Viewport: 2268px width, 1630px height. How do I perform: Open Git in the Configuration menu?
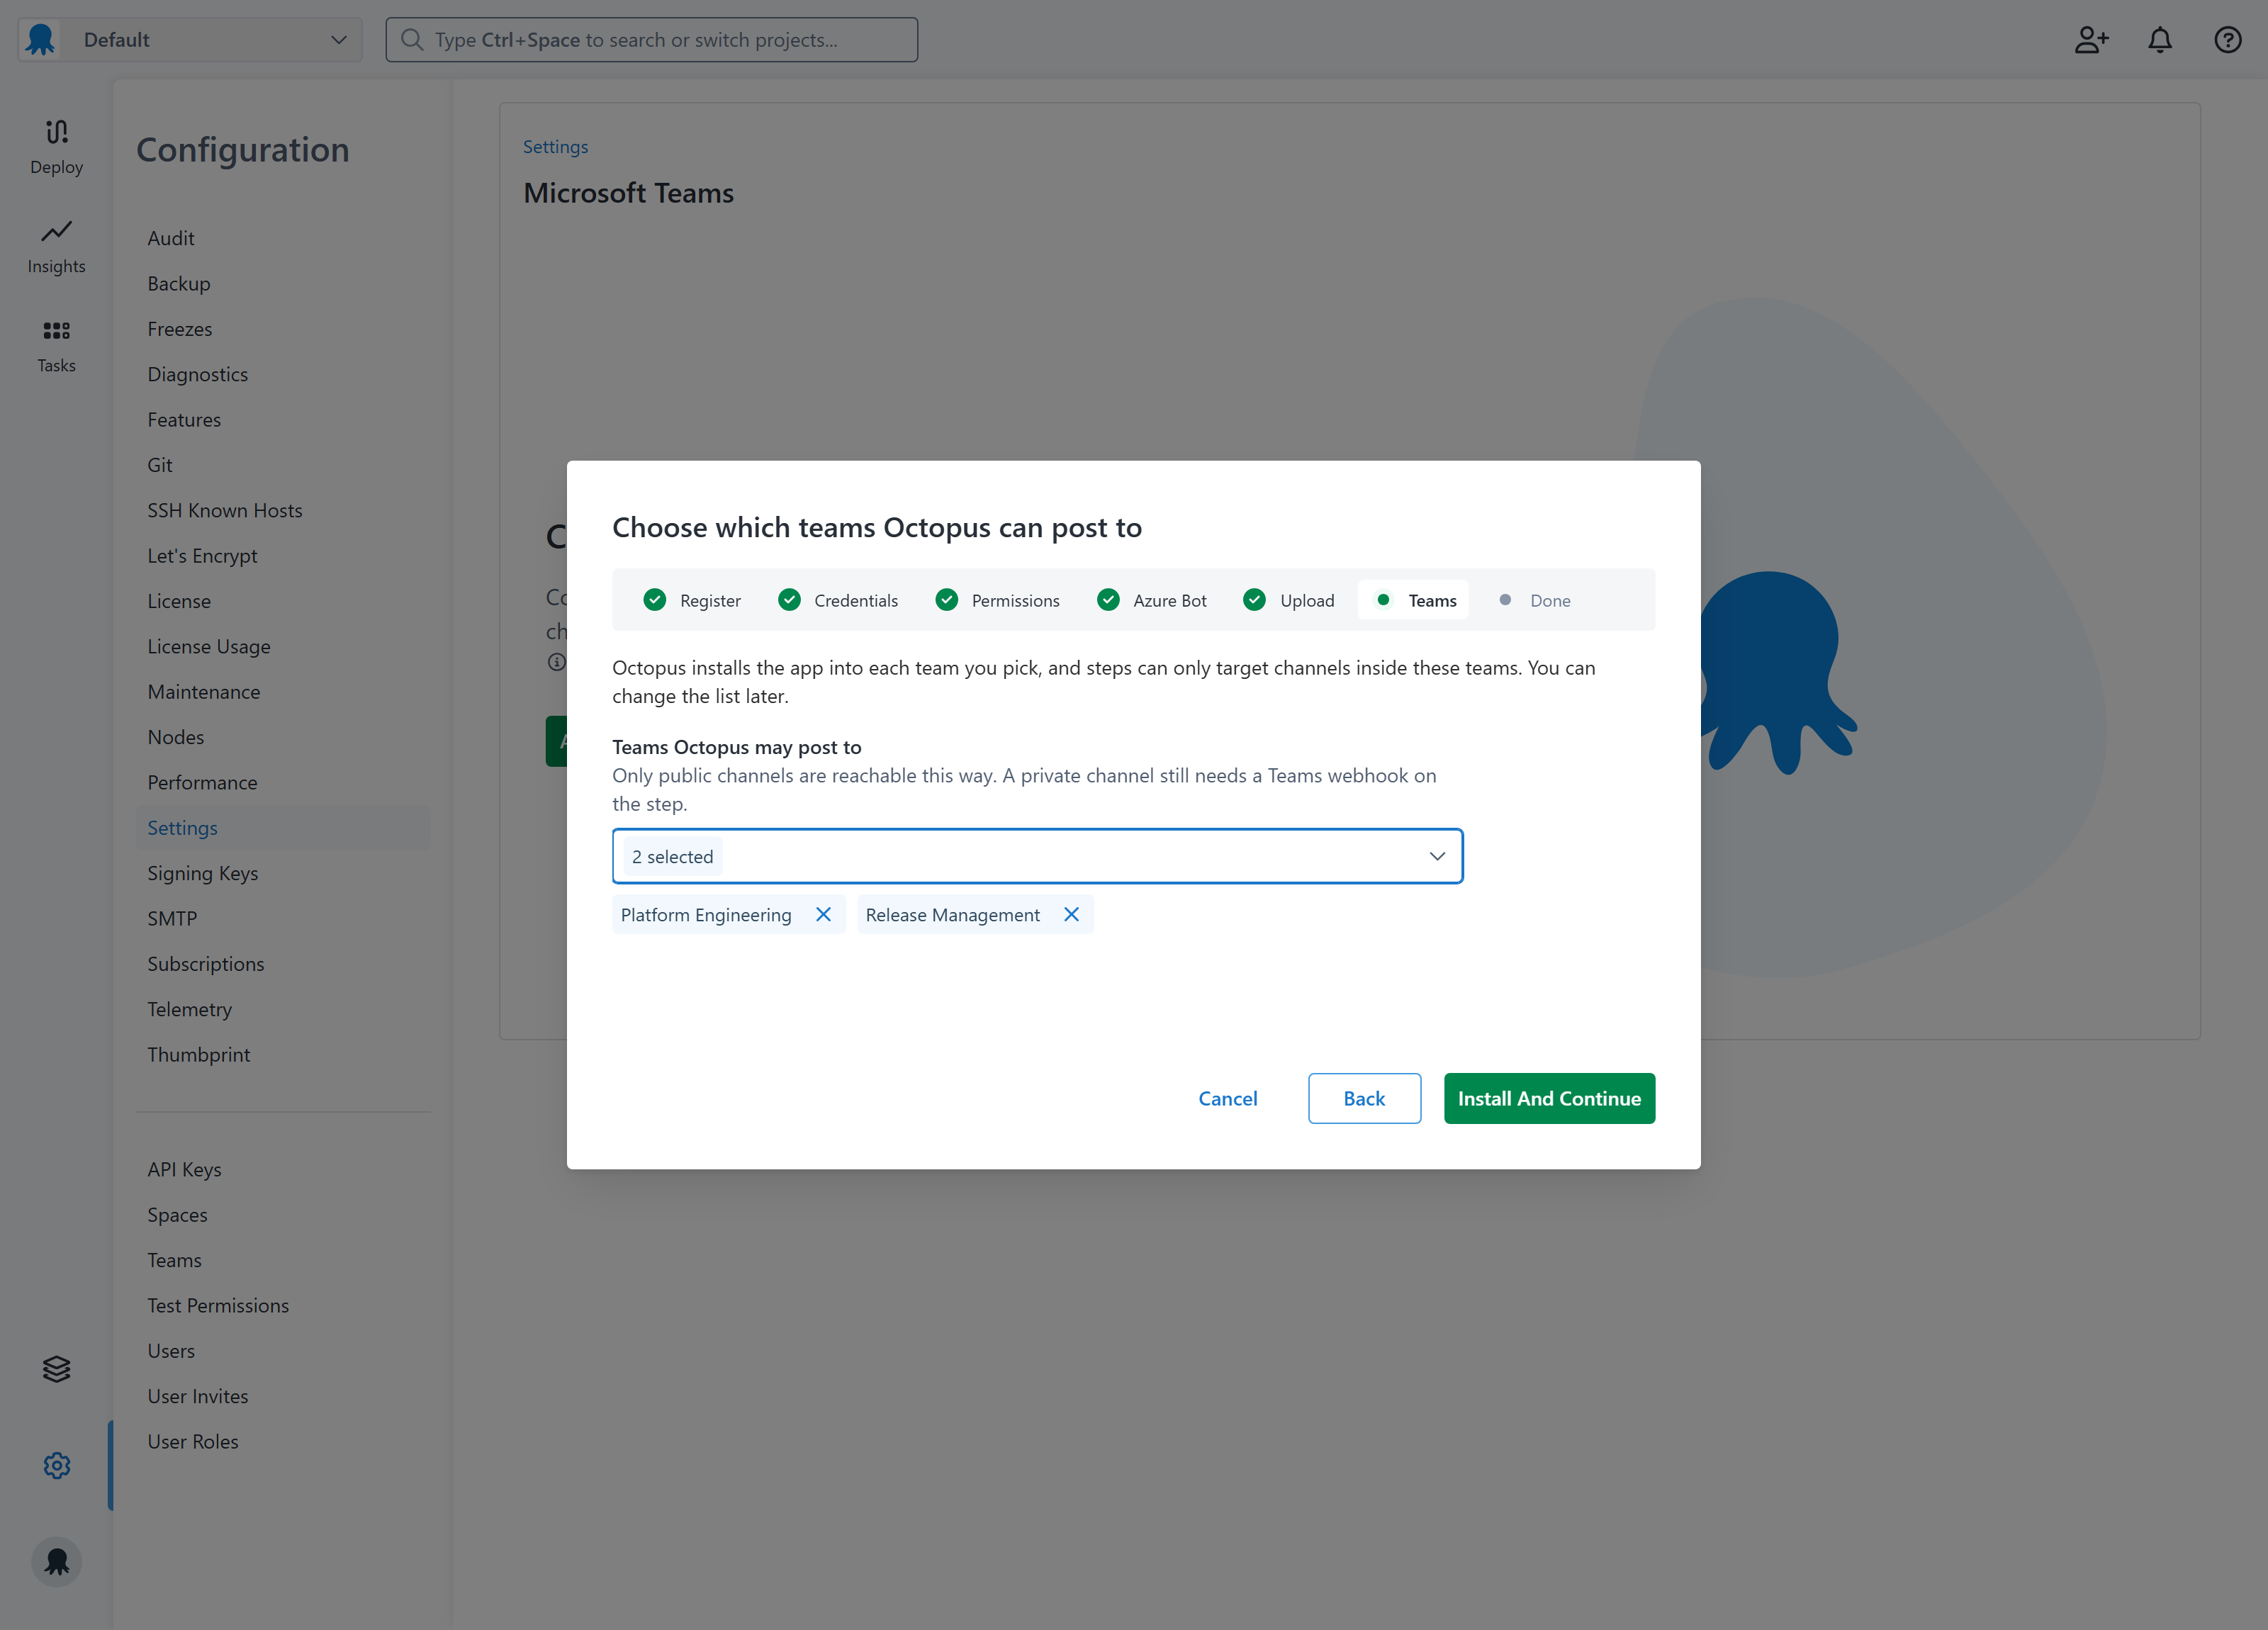[x=160, y=465]
